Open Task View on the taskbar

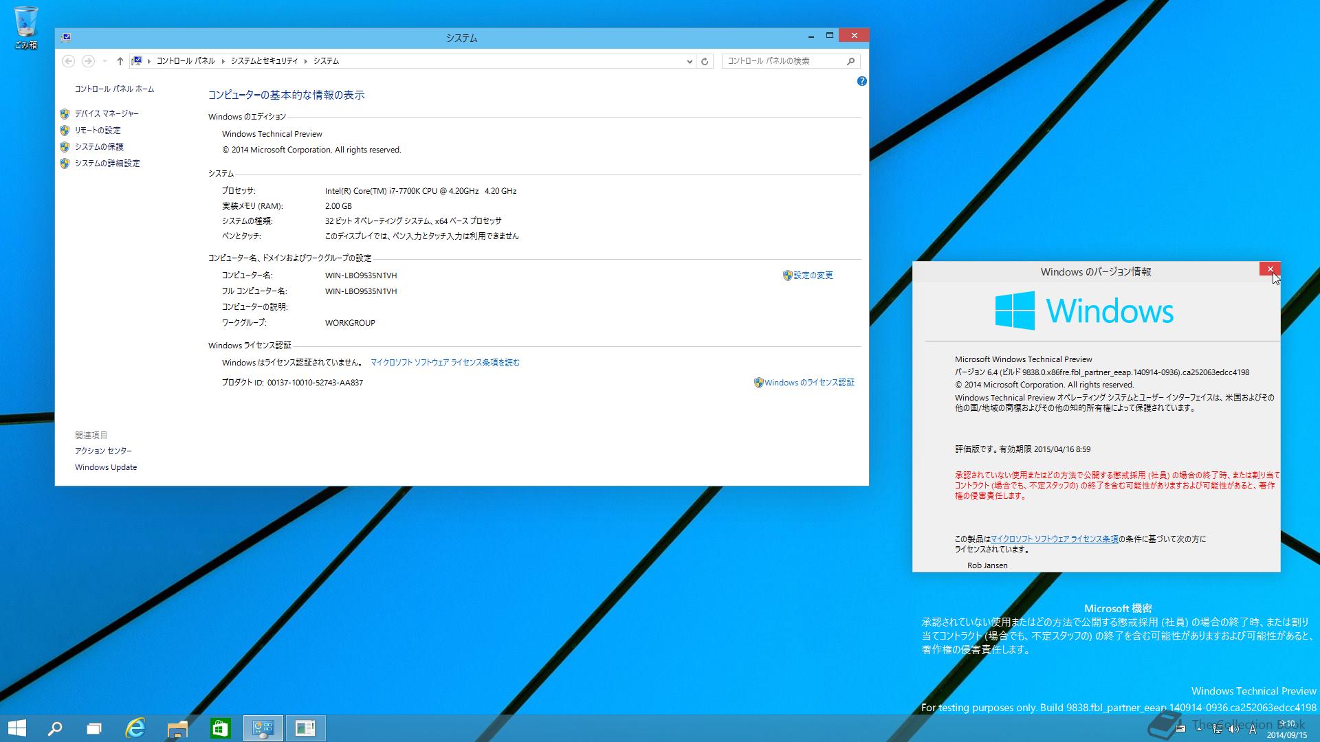coord(94,728)
